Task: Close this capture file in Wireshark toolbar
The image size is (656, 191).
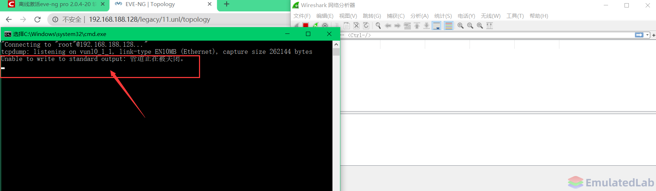Action: (x=356, y=26)
